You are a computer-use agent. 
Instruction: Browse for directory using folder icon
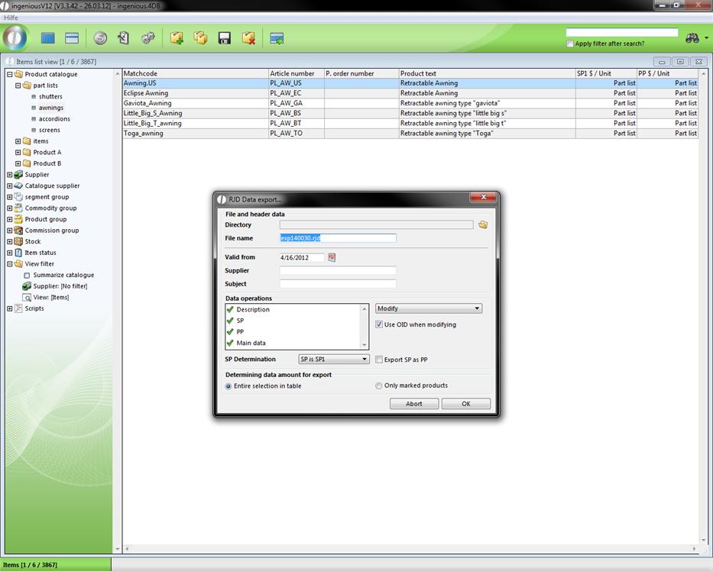point(482,225)
